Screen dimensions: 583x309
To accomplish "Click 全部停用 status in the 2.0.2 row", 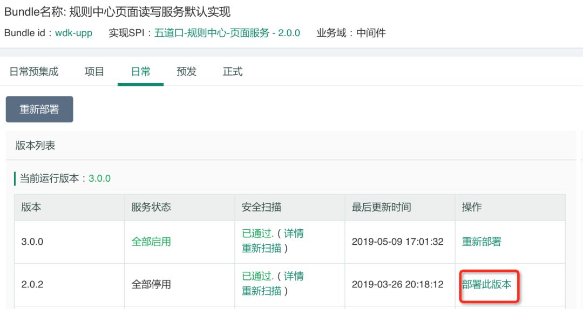I will (x=151, y=284).
